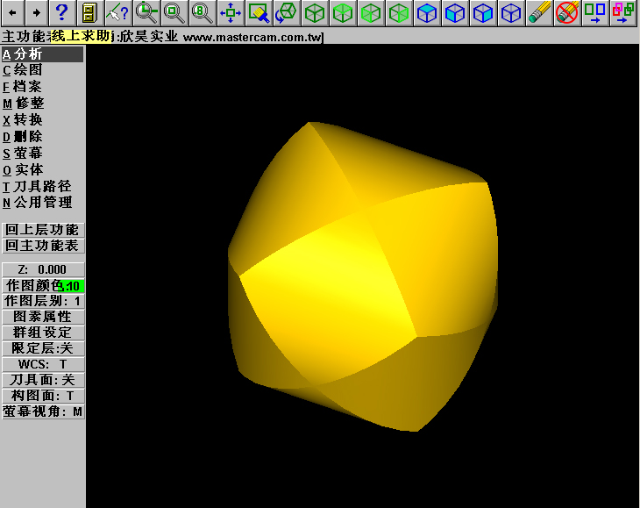Set construction plane to side blue cube
Screen dimensions: 640x508
coord(483,12)
